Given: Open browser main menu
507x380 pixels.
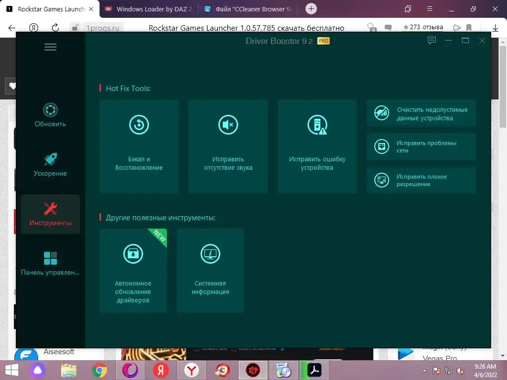Looking at the screenshot, I should 430,9.
